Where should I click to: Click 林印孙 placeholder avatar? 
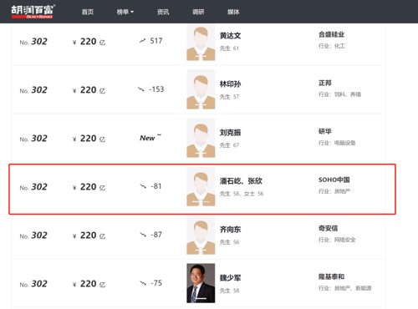click(x=201, y=89)
